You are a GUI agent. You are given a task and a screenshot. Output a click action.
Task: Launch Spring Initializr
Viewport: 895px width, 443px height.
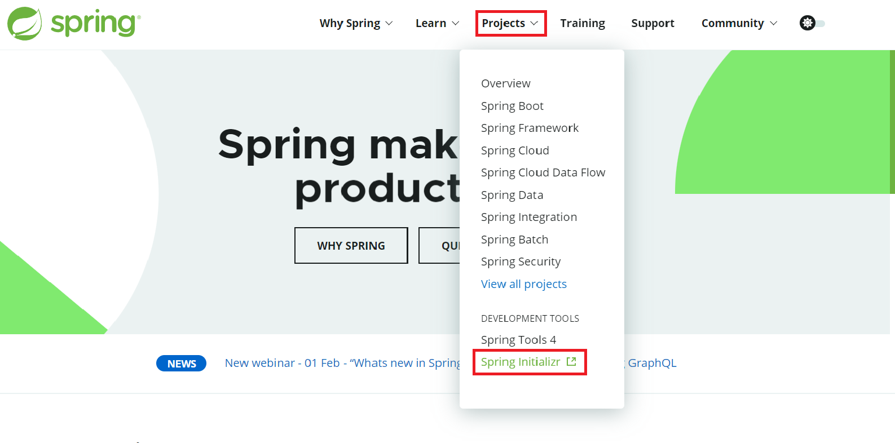(x=521, y=362)
